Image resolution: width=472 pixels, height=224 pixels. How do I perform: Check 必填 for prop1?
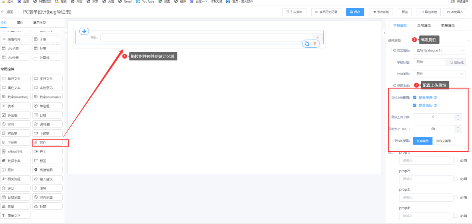[x=456, y=160]
